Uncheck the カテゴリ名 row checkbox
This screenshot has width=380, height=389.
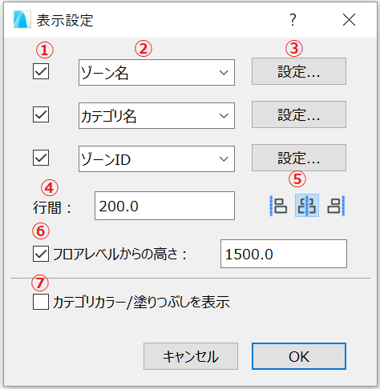coord(41,114)
